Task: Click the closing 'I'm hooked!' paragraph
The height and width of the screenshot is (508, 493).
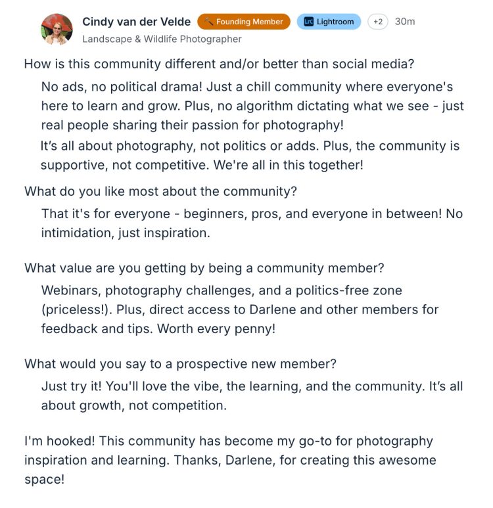Action: pos(230,460)
